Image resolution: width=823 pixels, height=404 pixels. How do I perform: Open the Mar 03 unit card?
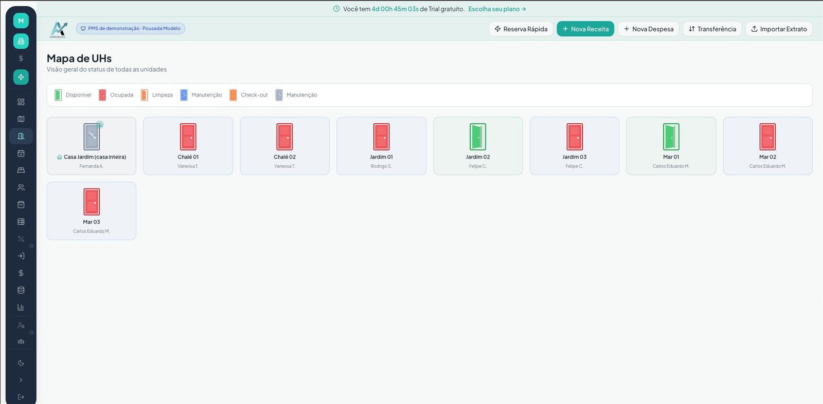92,211
